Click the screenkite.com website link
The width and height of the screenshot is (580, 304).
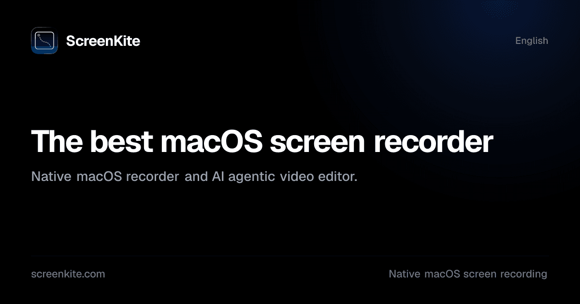click(x=68, y=274)
